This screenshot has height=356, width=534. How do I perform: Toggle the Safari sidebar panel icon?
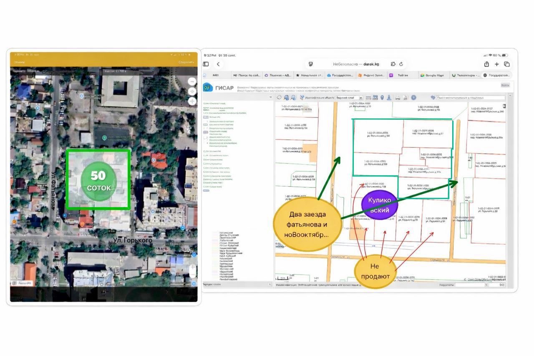206,64
